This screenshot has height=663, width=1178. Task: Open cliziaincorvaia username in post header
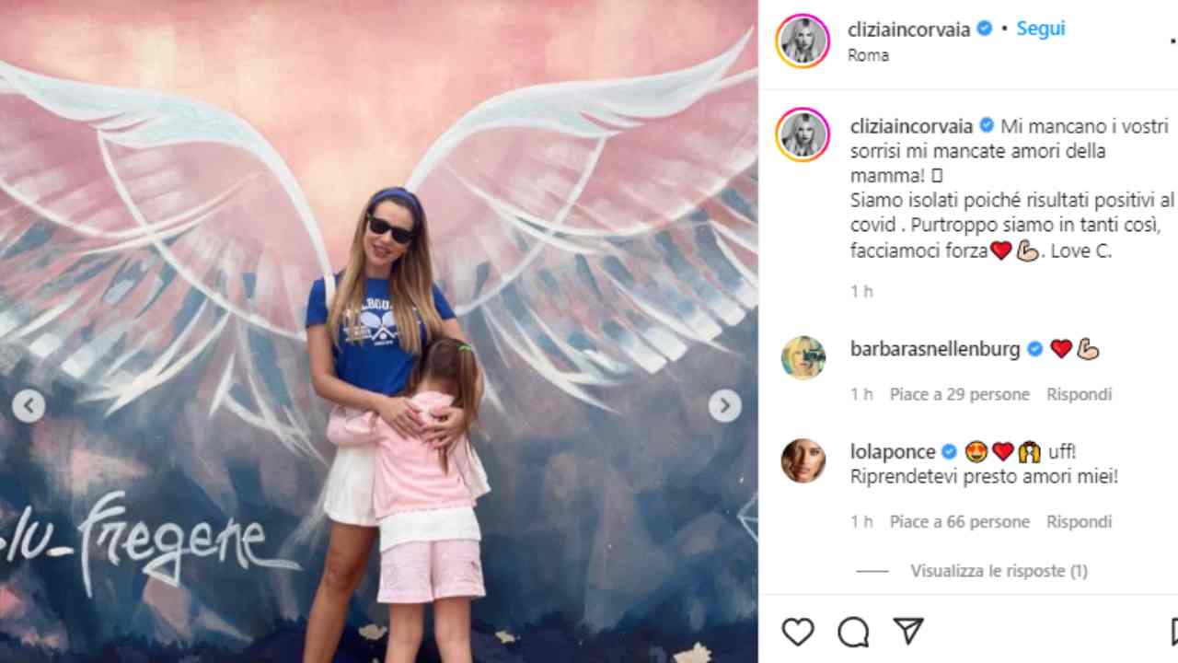(x=909, y=29)
